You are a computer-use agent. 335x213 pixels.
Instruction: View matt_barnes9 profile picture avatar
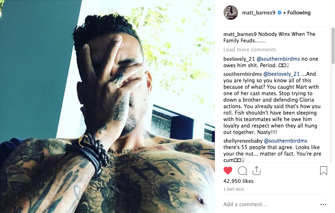(x=231, y=13)
